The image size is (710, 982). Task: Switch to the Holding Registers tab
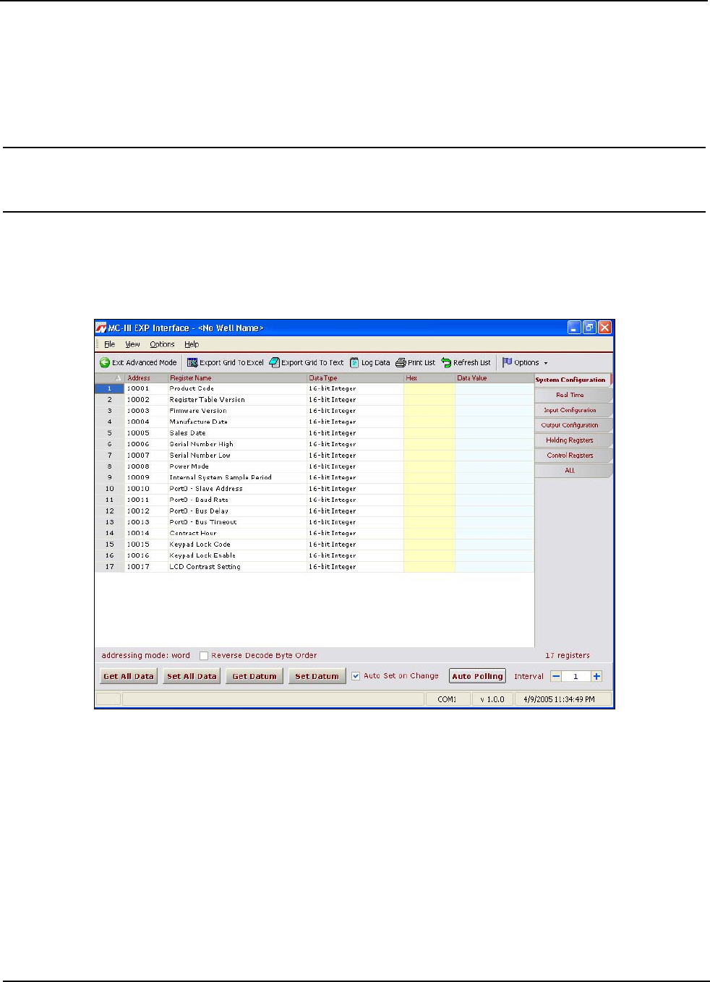tap(573, 440)
